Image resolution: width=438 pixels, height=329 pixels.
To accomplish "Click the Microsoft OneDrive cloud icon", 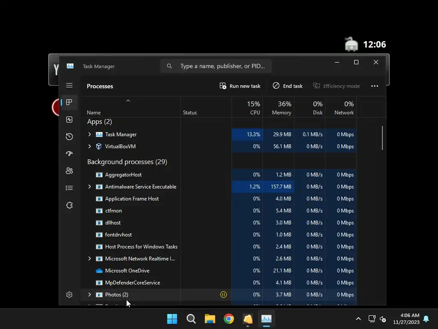I will pyautogui.click(x=99, y=271).
